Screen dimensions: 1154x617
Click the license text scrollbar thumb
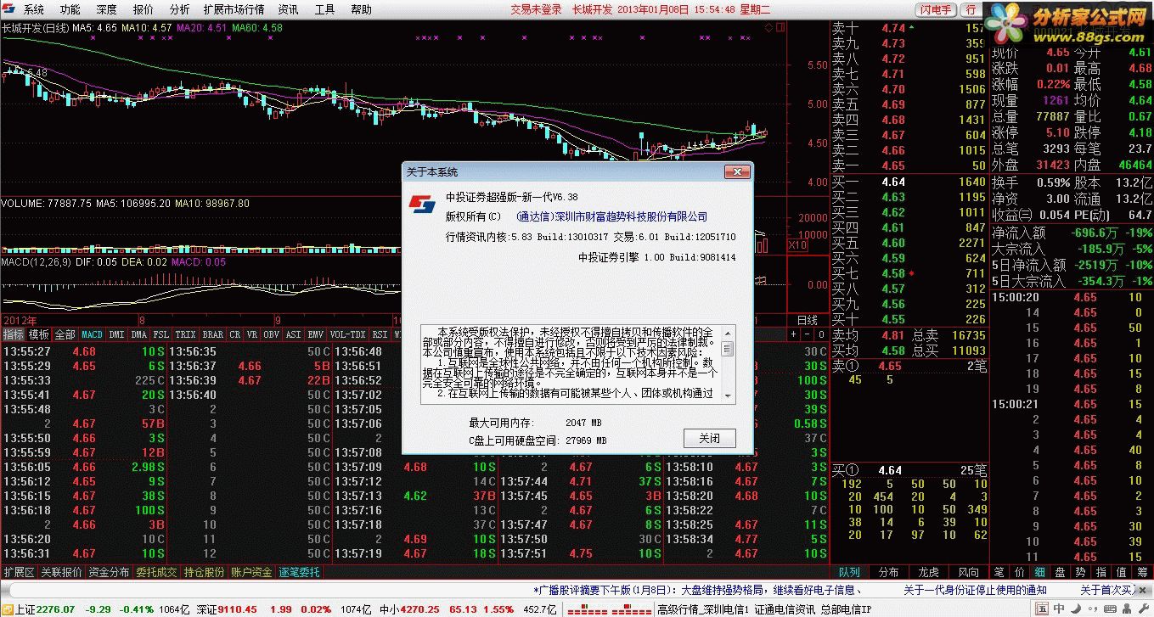click(x=728, y=348)
